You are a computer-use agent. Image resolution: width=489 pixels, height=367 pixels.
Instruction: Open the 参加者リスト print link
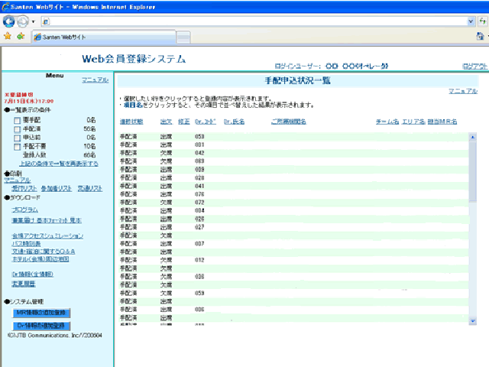click(x=57, y=189)
